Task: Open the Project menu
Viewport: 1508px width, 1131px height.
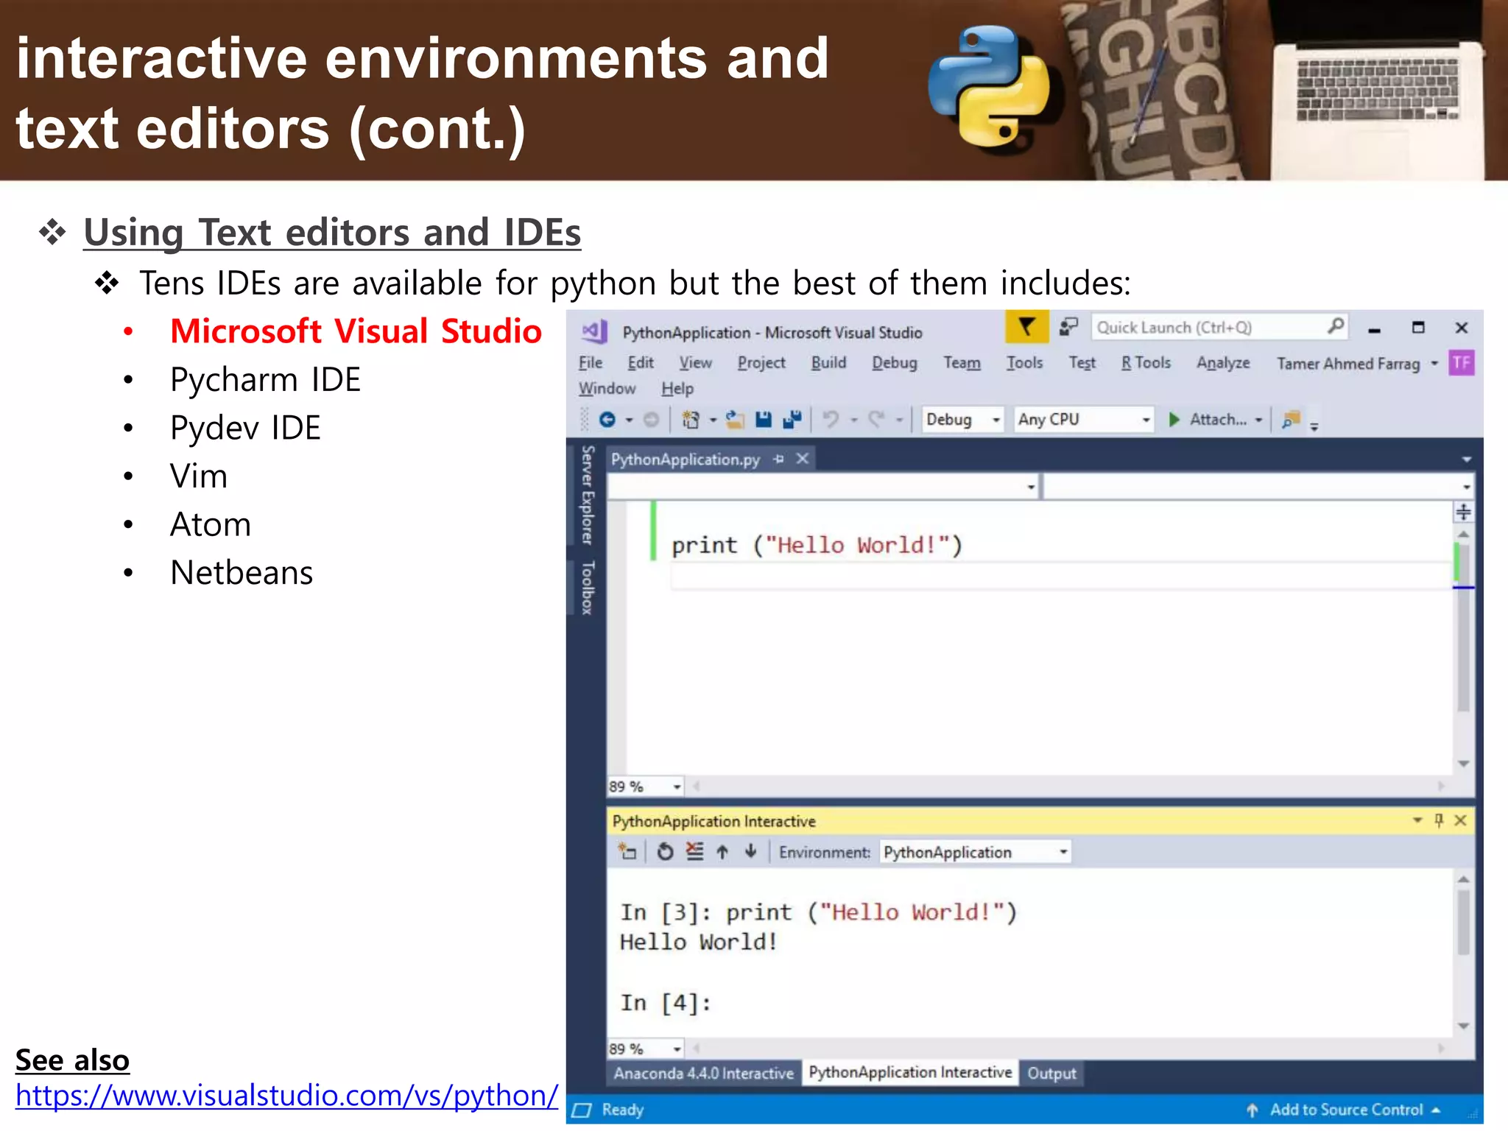Action: [x=761, y=363]
